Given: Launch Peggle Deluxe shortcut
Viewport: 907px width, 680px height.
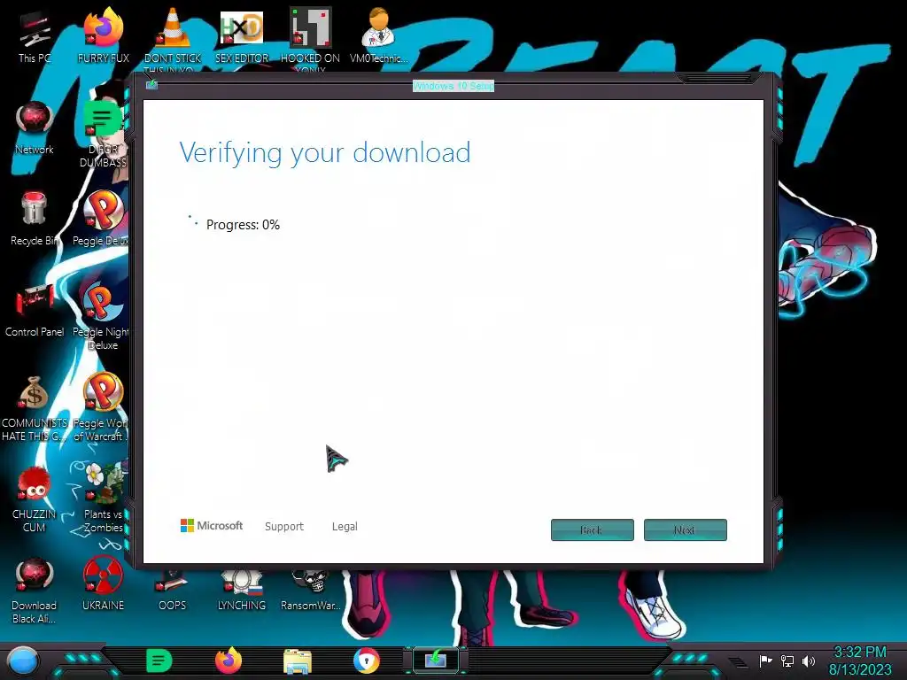Looking at the screenshot, I should [x=104, y=219].
